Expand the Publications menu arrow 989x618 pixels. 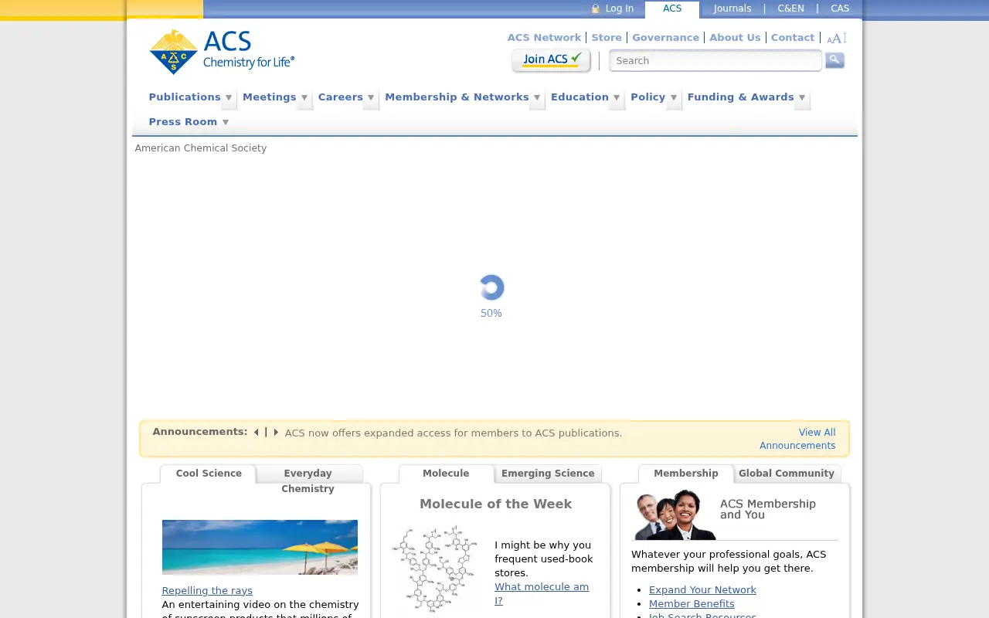click(229, 98)
